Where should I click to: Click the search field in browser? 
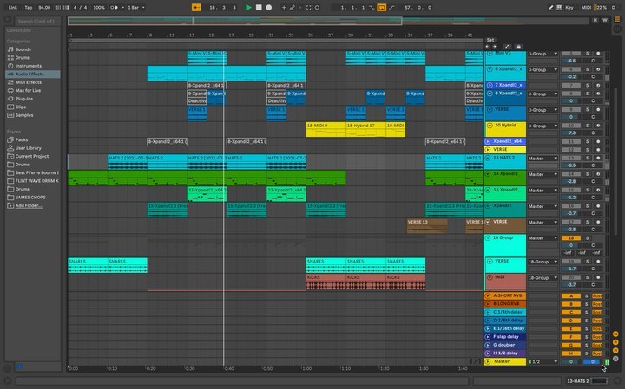(39, 21)
